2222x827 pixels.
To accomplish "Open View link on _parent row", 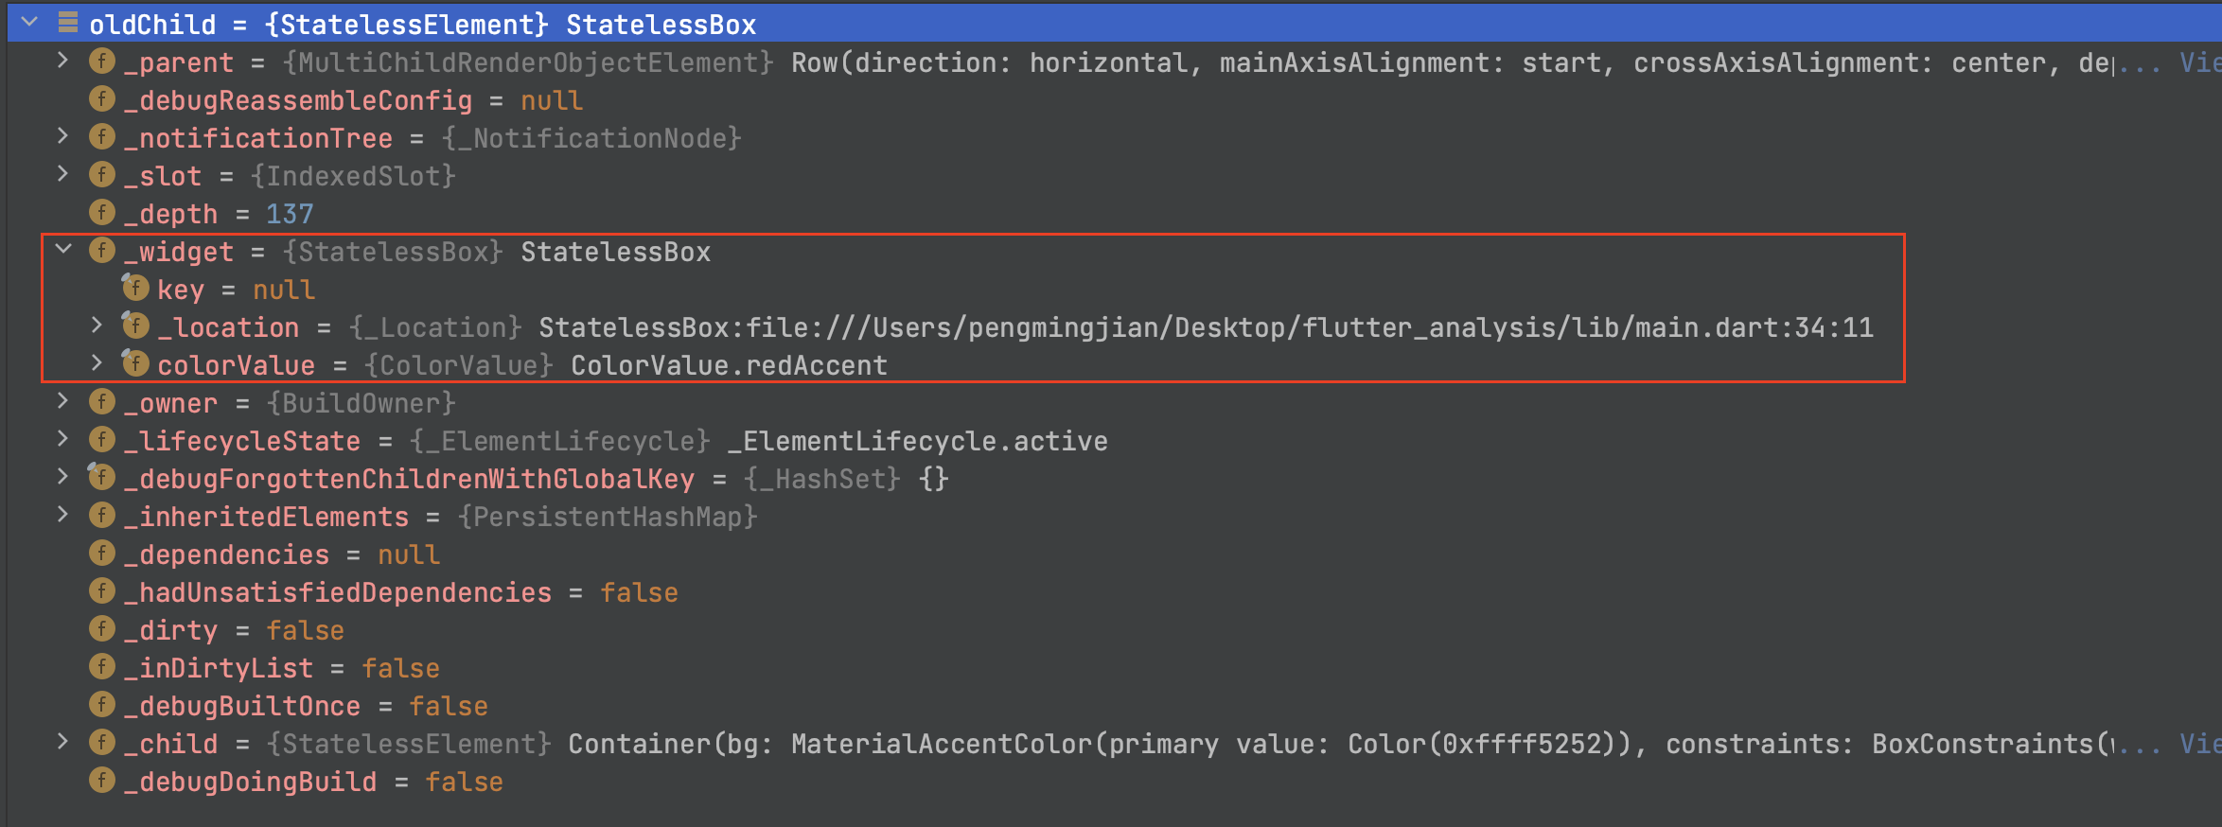I will click(x=2197, y=62).
